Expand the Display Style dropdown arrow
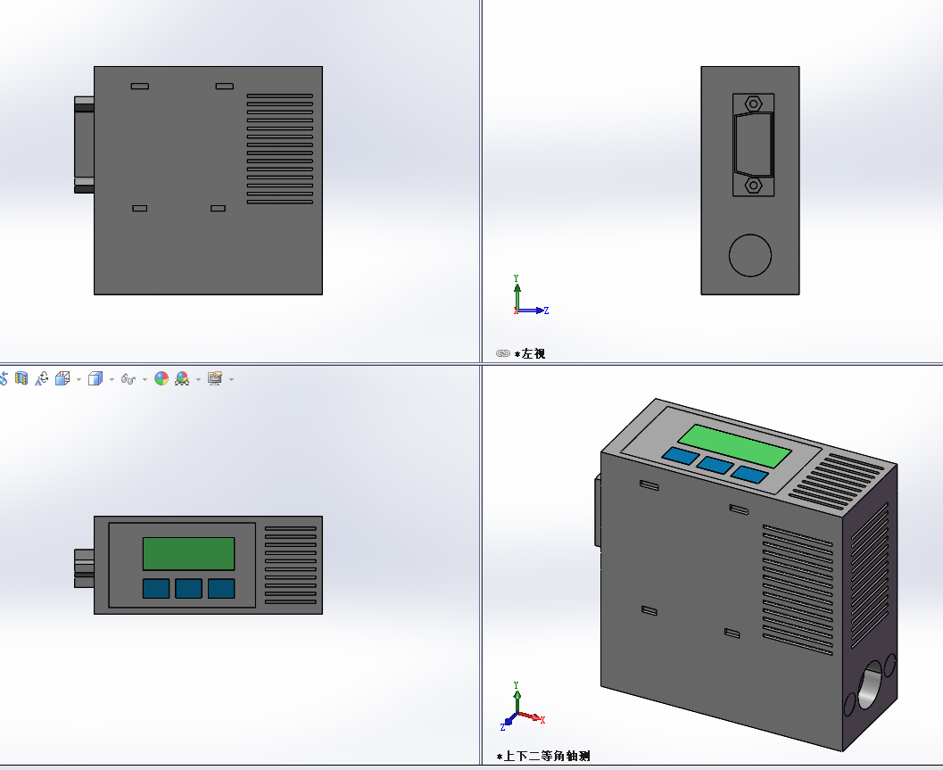 tap(112, 379)
